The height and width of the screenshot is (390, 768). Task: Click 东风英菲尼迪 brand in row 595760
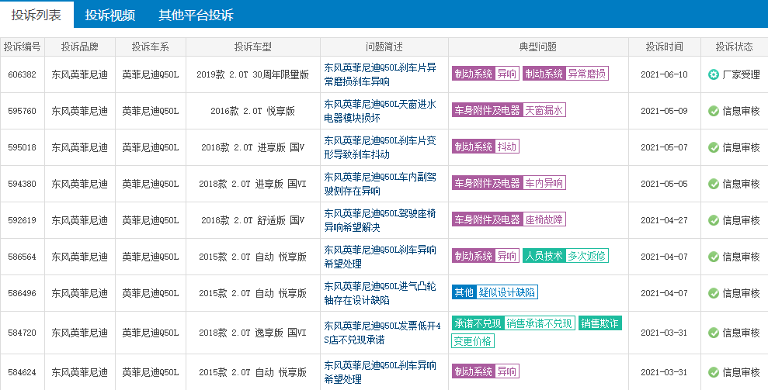(80, 111)
